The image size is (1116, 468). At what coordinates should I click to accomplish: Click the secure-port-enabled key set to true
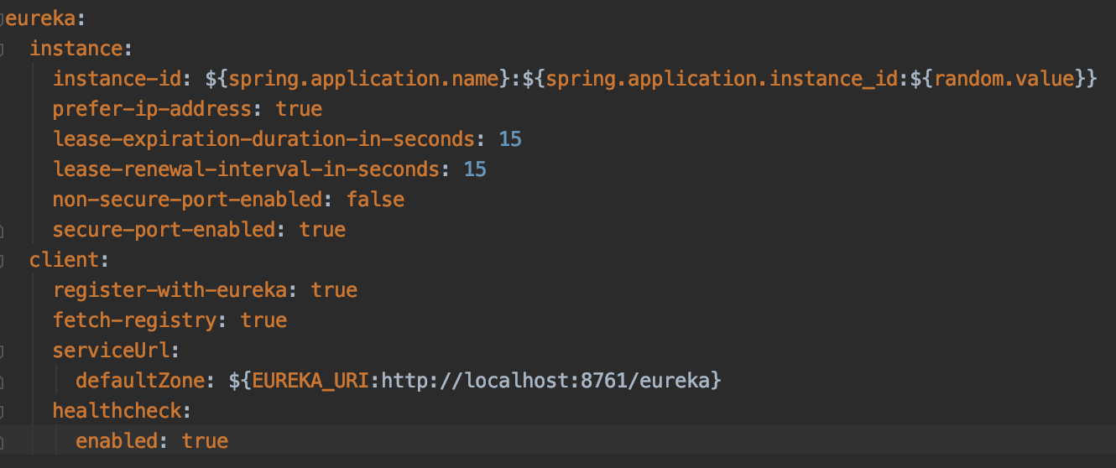[x=164, y=230]
